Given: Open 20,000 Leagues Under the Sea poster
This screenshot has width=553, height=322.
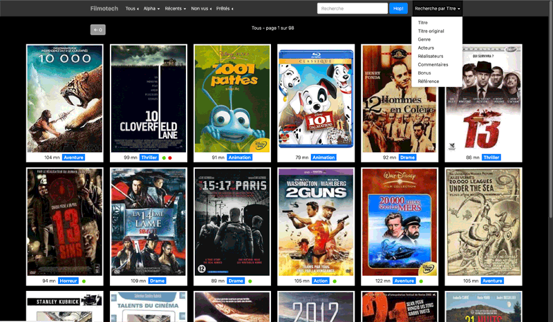Looking at the screenshot, I should click(483, 222).
